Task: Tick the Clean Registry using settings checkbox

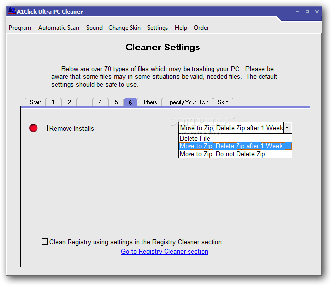Action: click(x=45, y=242)
